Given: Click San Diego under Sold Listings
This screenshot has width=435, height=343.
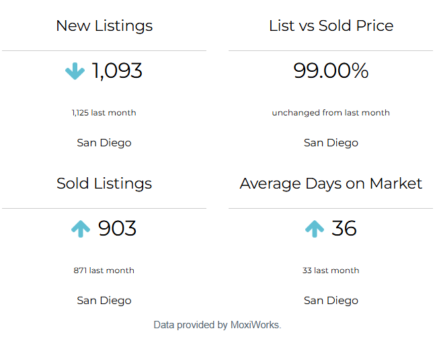Looking at the screenshot, I should coord(104,301).
